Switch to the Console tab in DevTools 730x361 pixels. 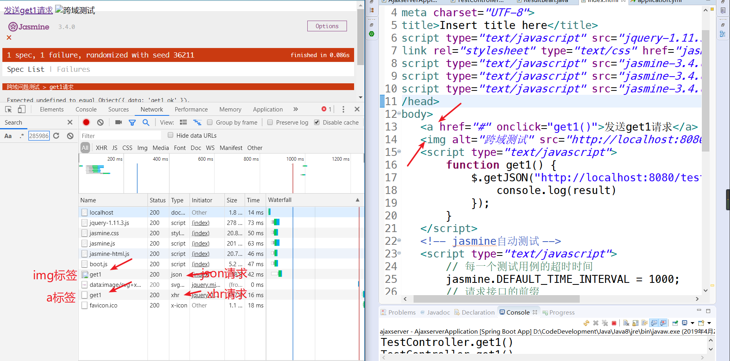86,109
